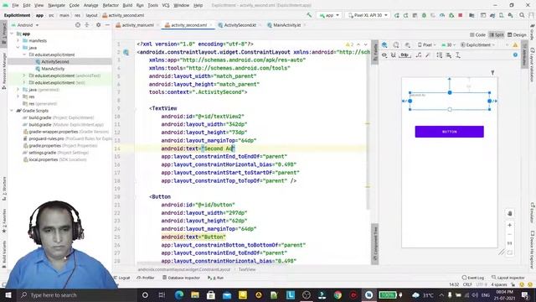Click the Select Opened File target icon
This screenshot has width=536, height=302.
click(x=78, y=25)
